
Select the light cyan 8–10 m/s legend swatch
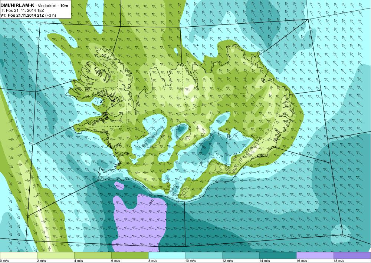tap(167, 256)
